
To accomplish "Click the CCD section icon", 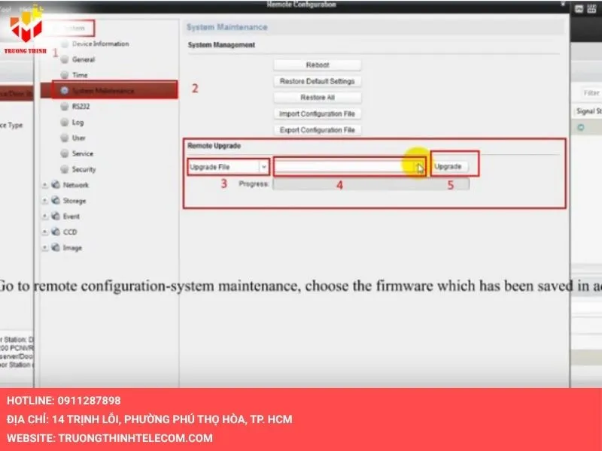I will tap(54, 232).
